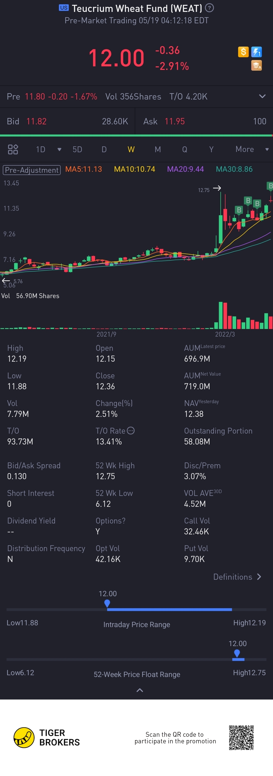Tap the MA5:11.13 indicator label
Screen dimensions: 273x776
coord(84,169)
